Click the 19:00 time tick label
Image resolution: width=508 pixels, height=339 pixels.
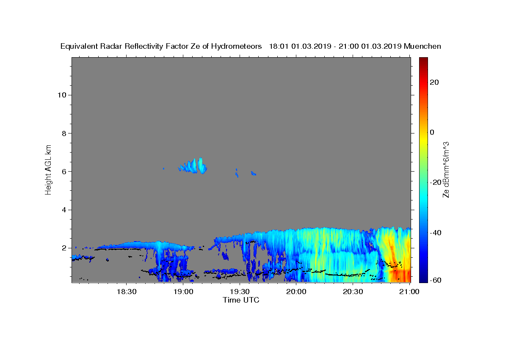[183, 292]
